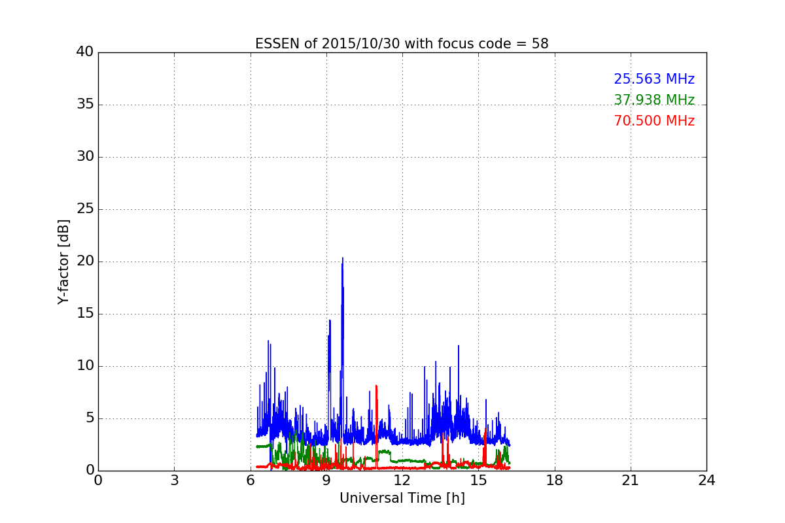The height and width of the screenshot is (523, 785).
Task: Click the x-axis tick label 9
Action: 326,481
